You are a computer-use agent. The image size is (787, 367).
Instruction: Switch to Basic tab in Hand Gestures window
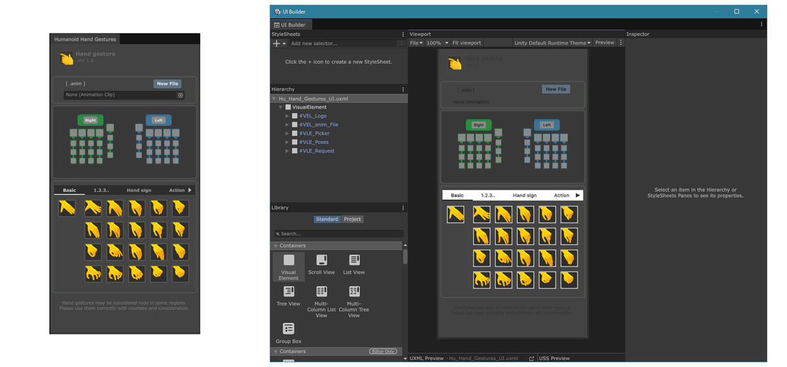[x=70, y=190]
